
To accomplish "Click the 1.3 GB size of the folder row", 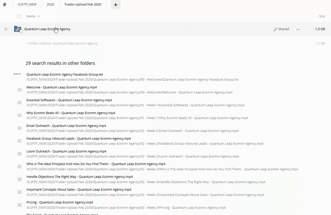I will click(x=320, y=29).
